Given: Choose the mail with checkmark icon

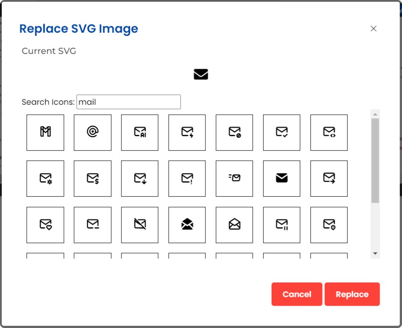Looking at the screenshot, I should tap(282, 133).
